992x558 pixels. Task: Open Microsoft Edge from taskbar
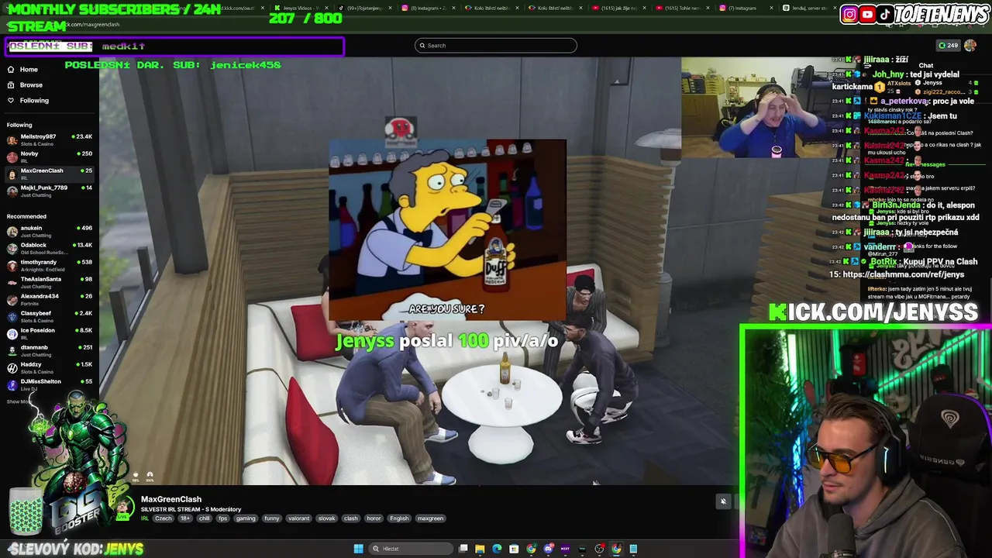pos(497,549)
